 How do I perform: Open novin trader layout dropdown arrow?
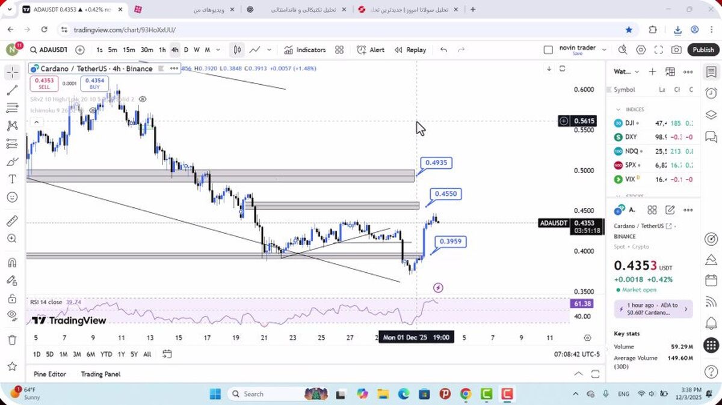(604, 50)
